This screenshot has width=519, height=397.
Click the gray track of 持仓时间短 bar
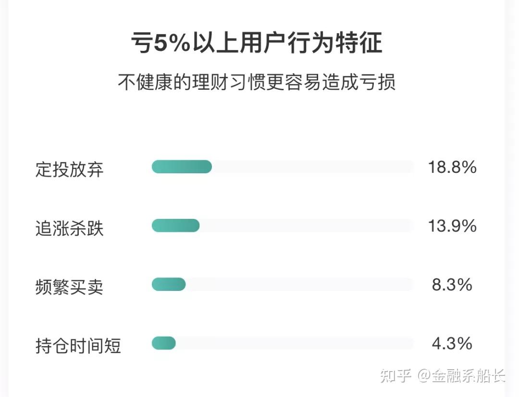coord(295,343)
